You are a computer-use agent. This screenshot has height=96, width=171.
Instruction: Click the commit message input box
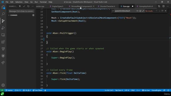(x=21, y=11)
